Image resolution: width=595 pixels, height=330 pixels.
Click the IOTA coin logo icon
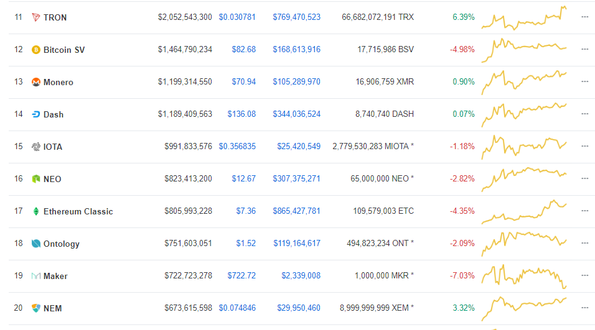click(x=35, y=147)
